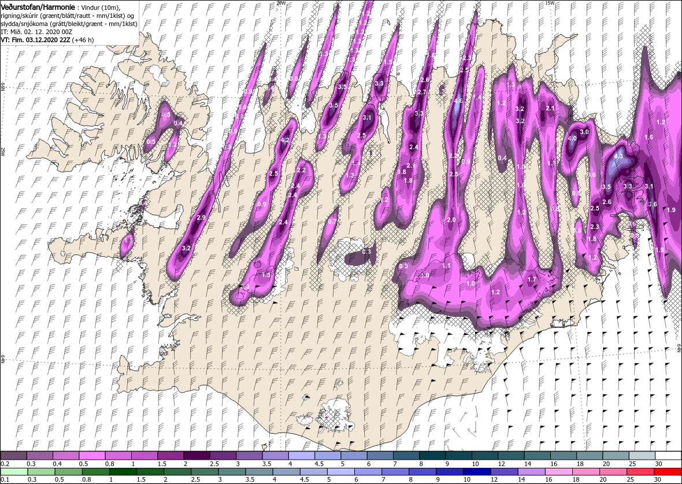Pick the top-row legend swatch labeled 0.2
This screenshot has width=682, height=484.
(x=13, y=456)
